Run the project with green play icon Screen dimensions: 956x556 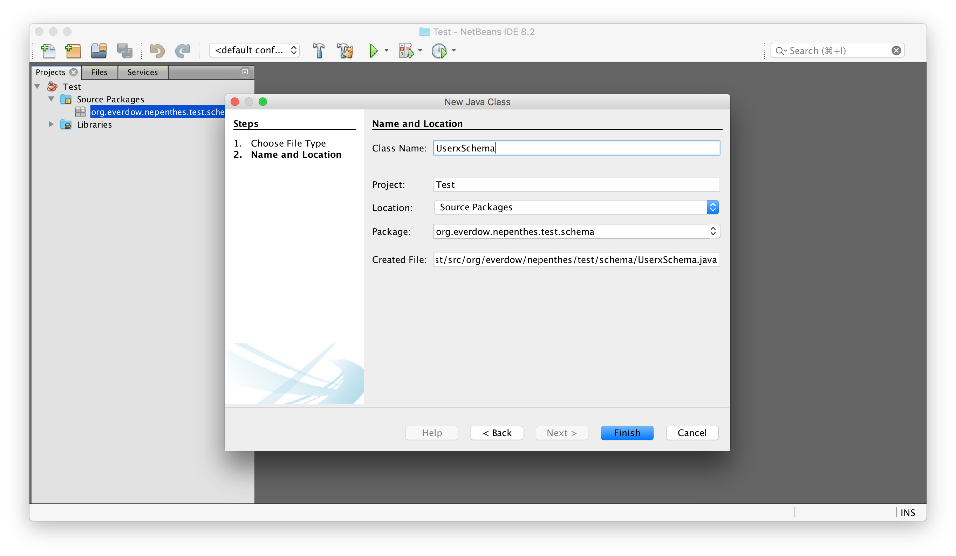(x=374, y=50)
